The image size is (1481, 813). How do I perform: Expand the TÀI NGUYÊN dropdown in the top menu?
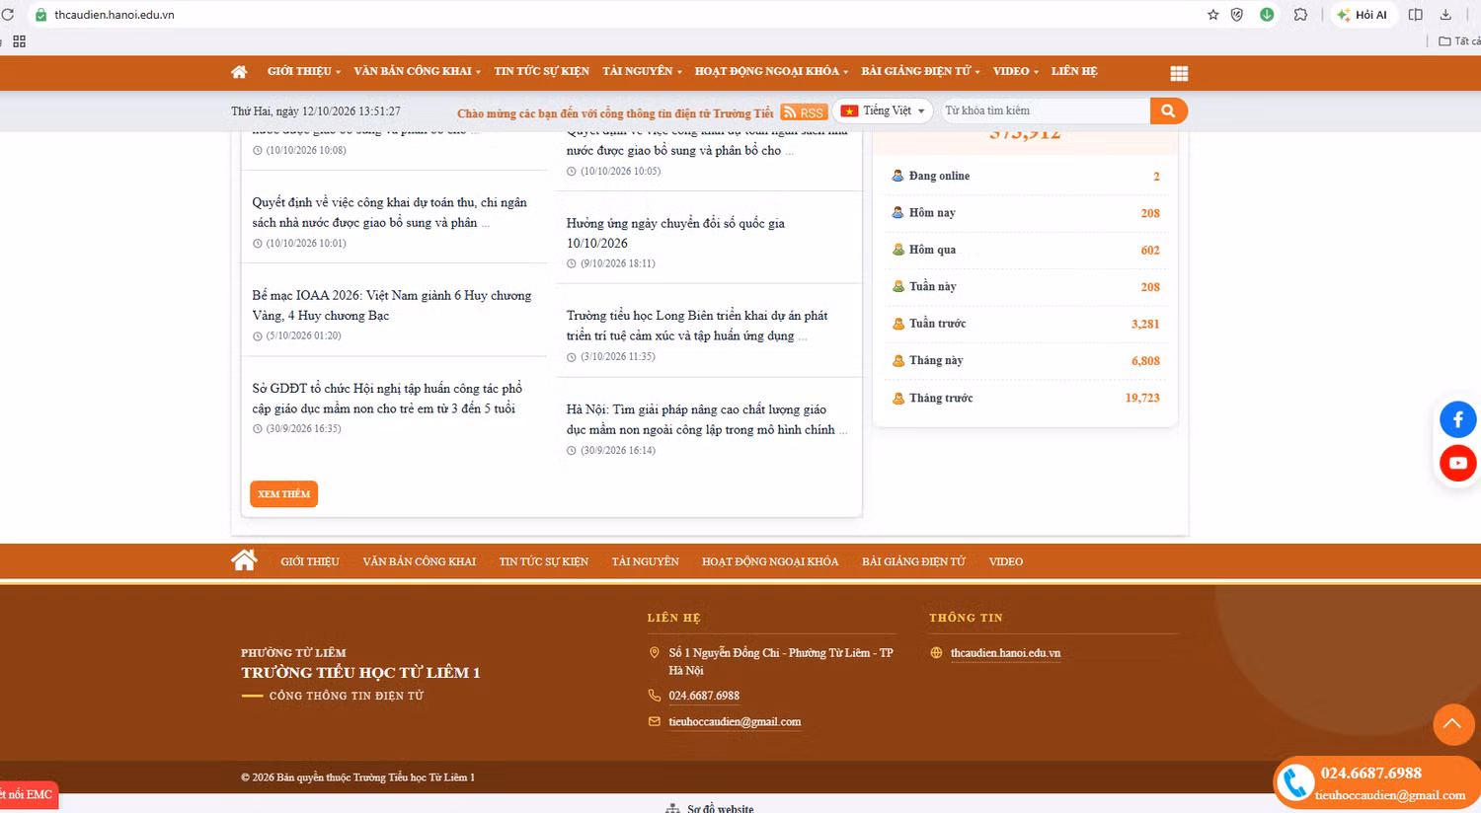click(642, 71)
